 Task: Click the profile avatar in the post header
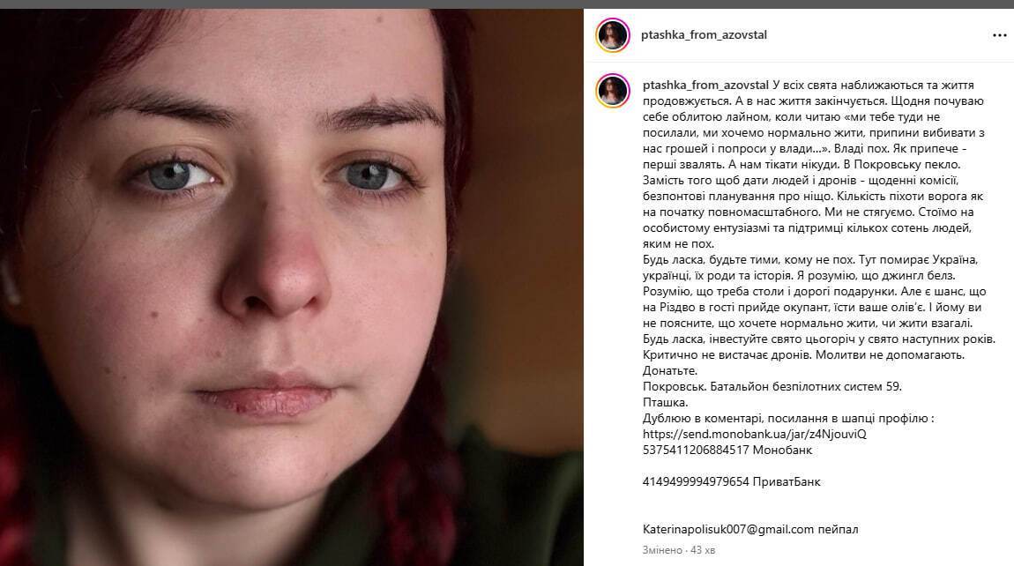[613, 35]
